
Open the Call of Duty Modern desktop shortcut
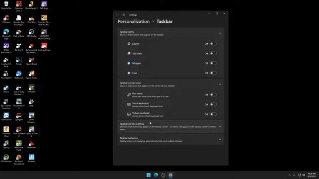tap(19, 89)
